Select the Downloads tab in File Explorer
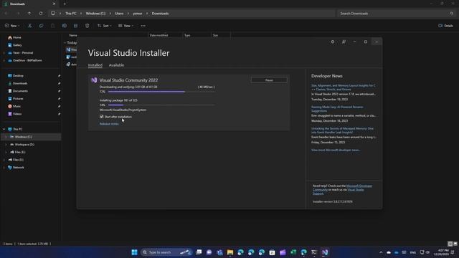This screenshot has width=459, height=258. point(29,4)
